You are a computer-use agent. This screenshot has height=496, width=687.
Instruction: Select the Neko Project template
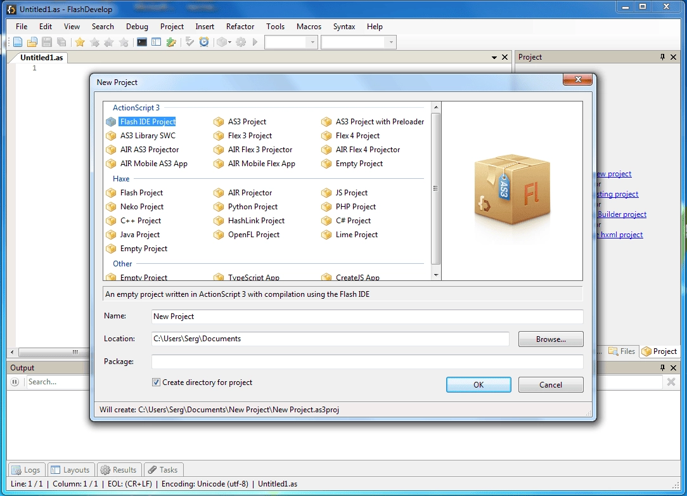click(x=135, y=207)
